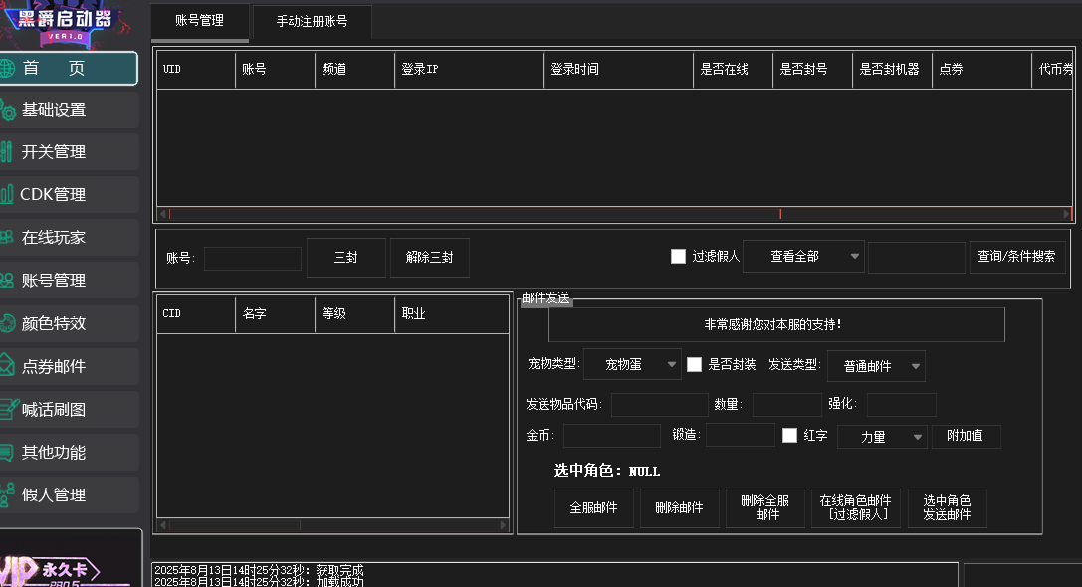This screenshot has width=1082, height=587.
Task: Select the 喊话刷图 sidebar icon
Action: (x=8, y=409)
